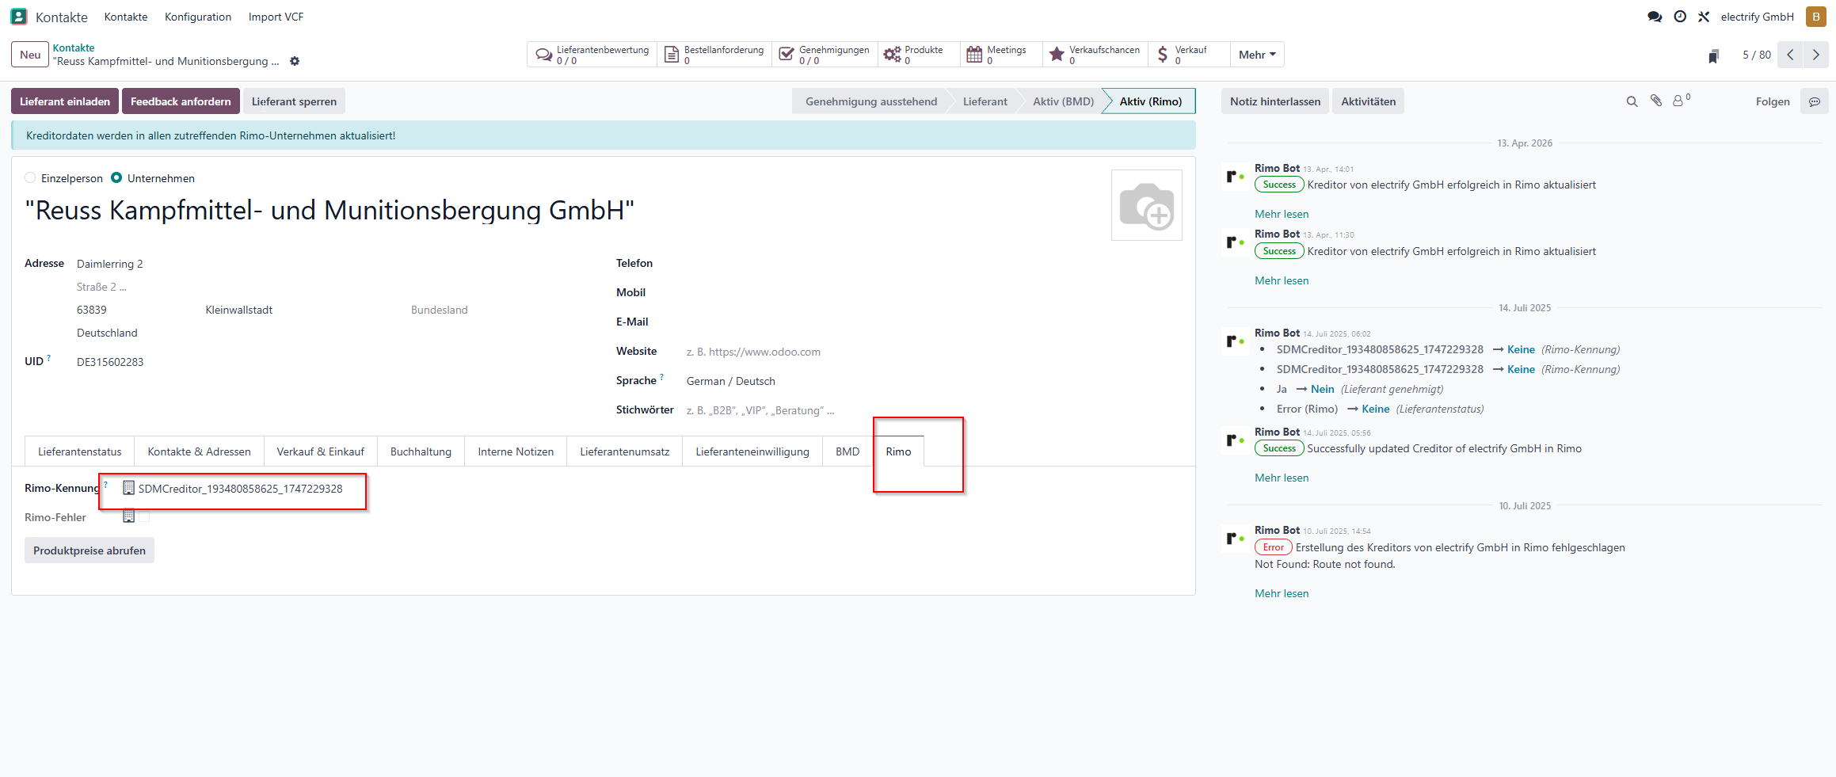Image resolution: width=1836 pixels, height=777 pixels.
Task: Click Lieferant sperren button
Action: click(x=294, y=101)
